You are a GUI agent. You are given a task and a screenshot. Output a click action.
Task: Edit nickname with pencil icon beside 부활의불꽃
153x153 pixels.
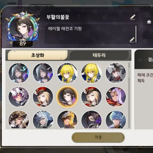click(x=133, y=17)
